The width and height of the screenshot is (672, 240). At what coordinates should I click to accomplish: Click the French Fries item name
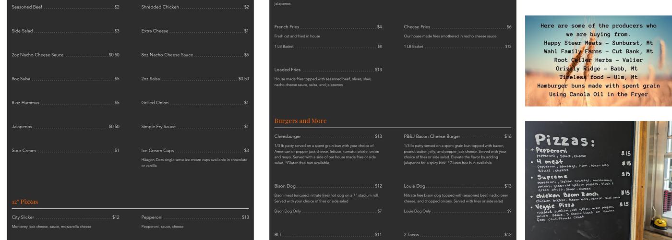point(287,27)
